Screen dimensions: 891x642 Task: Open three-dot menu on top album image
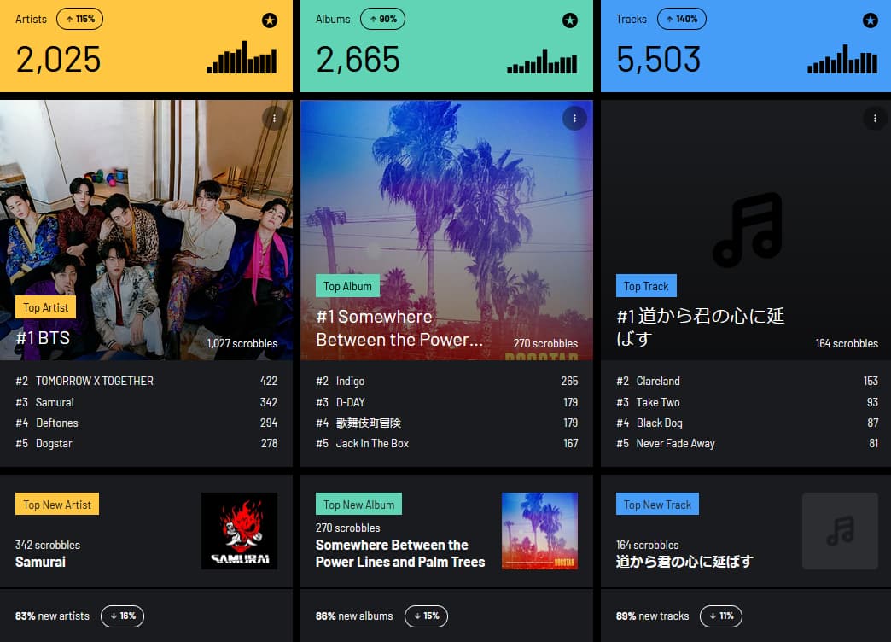click(574, 119)
